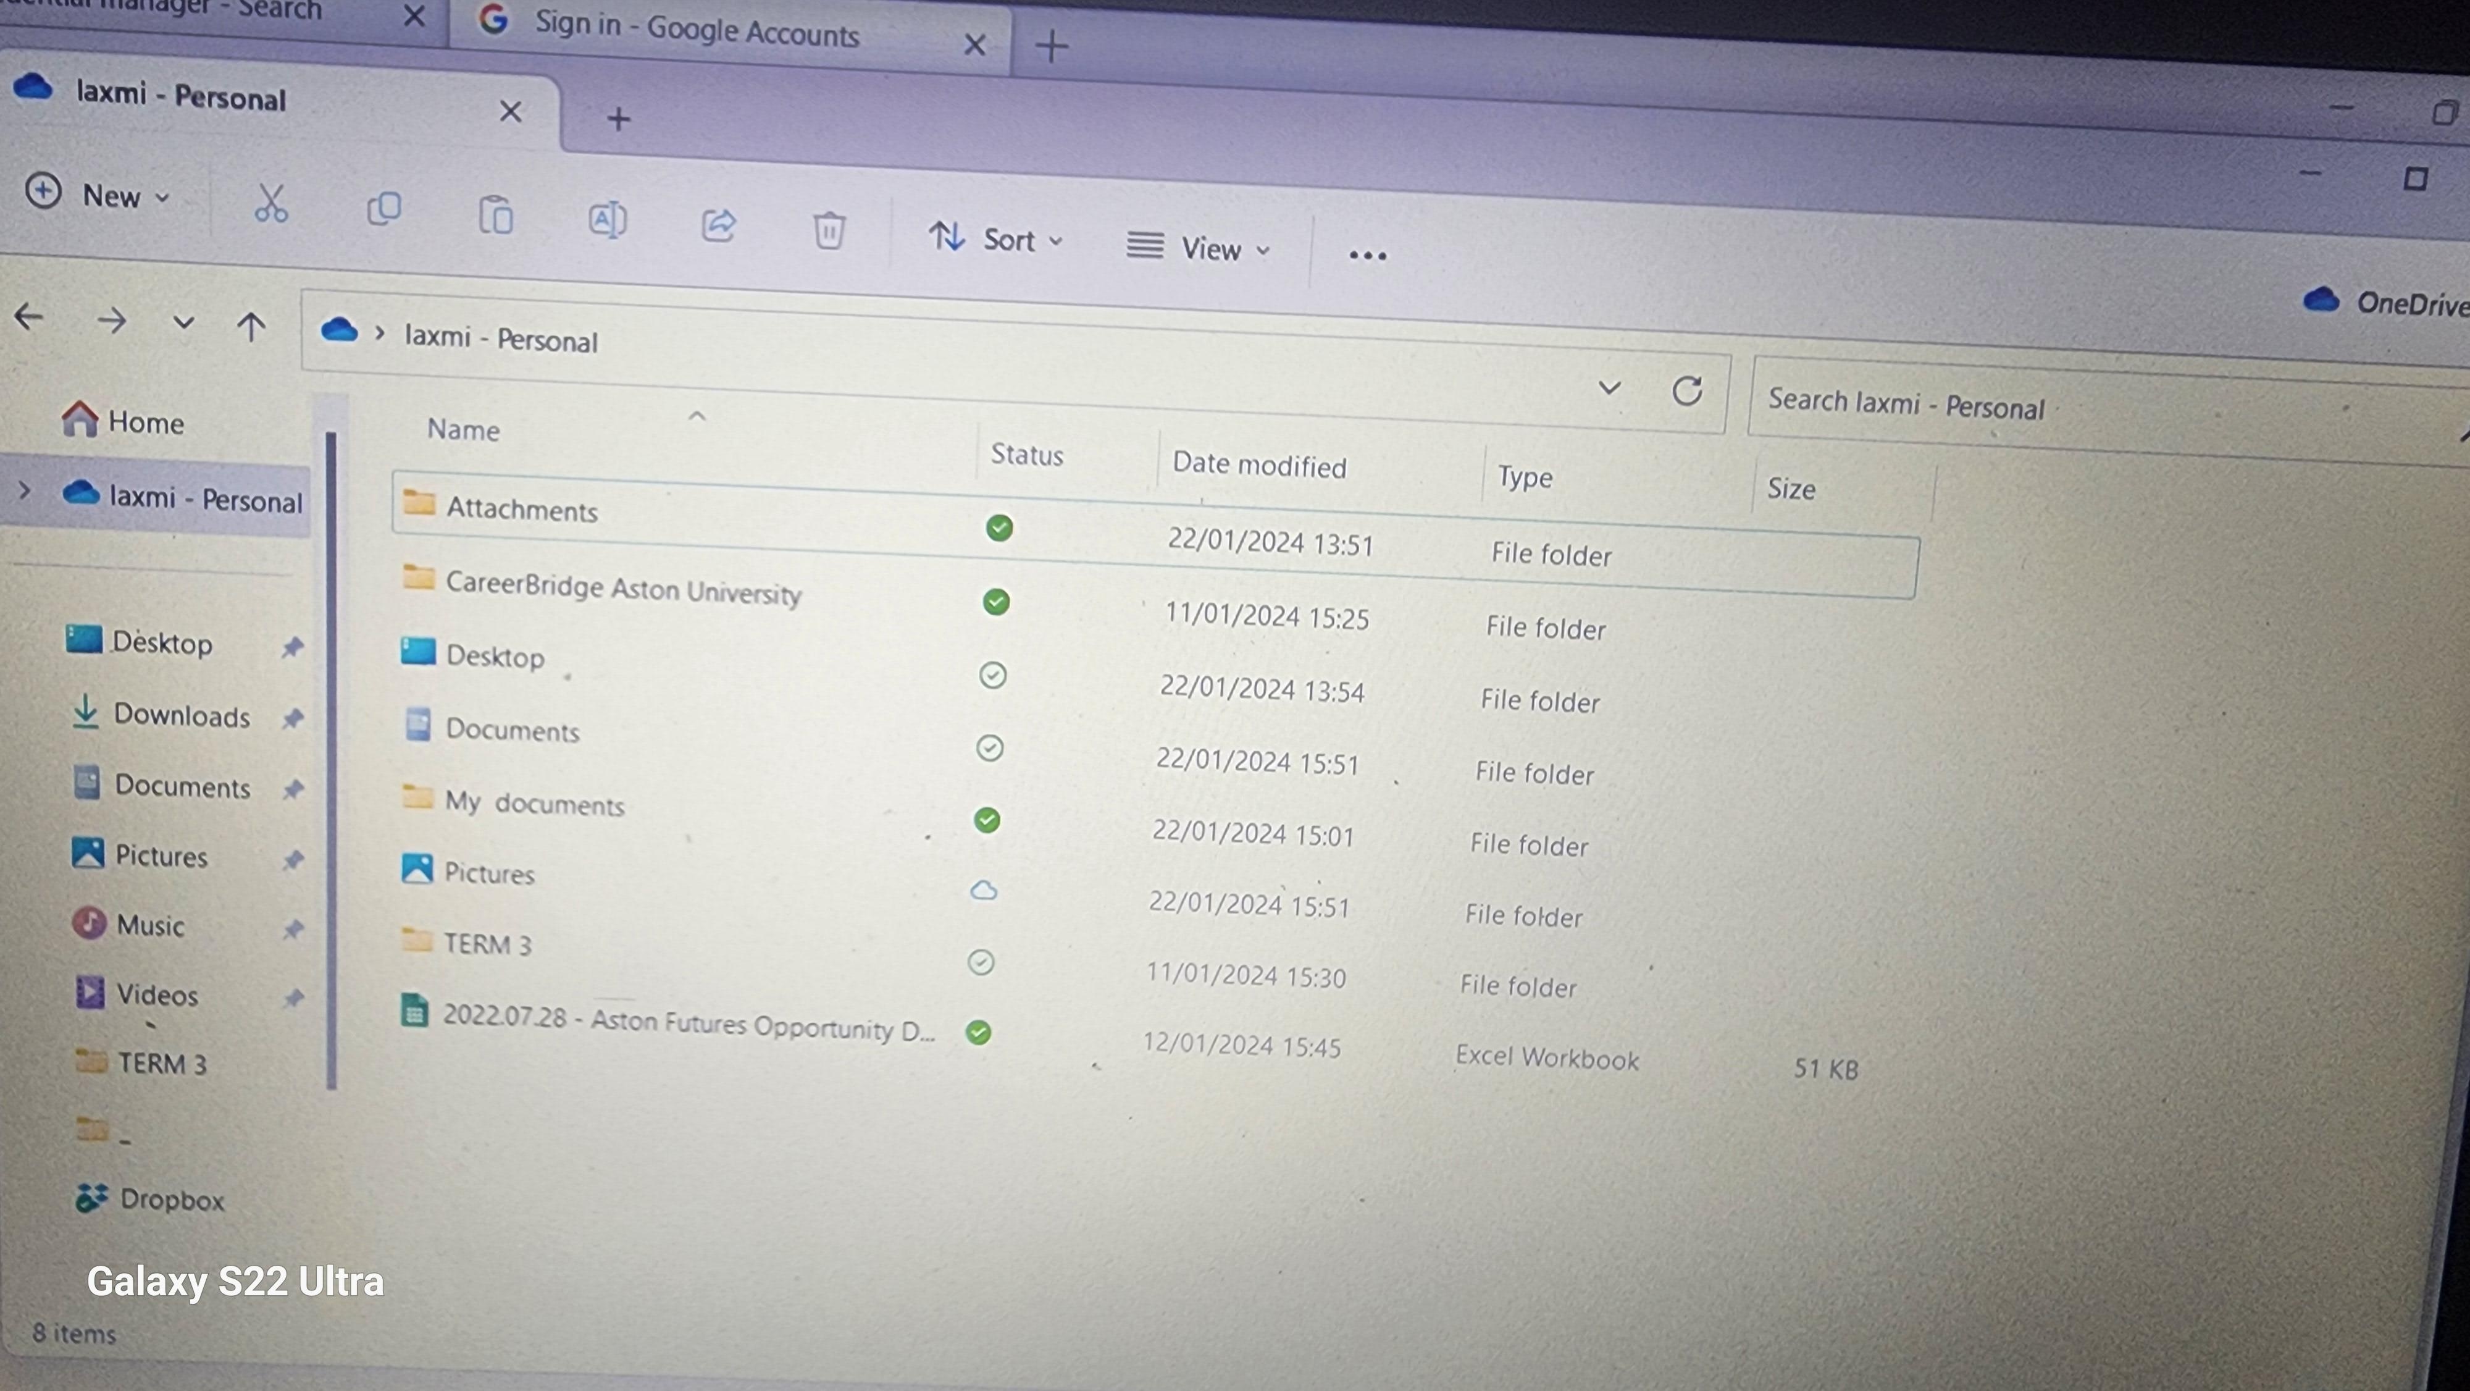The width and height of the screenshot is (2470, 1391).
Task: Sort by the Name column header
Action: click(x=463, y=429)
